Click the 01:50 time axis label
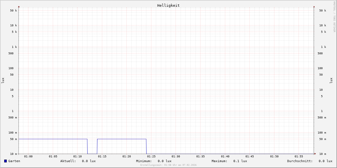 [274, 157]
